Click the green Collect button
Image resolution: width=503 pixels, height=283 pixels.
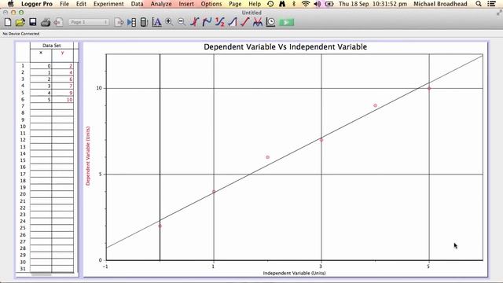coord(286,22)
